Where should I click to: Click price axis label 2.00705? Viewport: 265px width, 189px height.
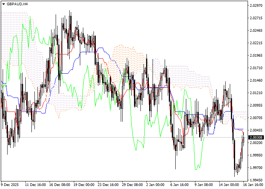click(256, 118)
